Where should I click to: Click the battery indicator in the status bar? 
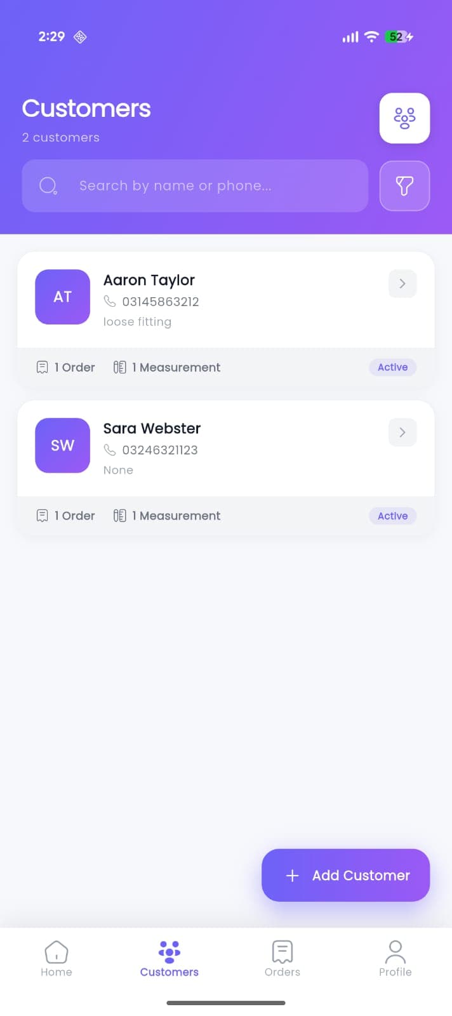395,37
